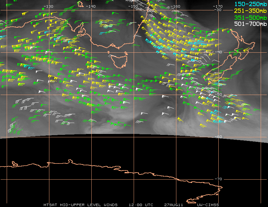This screenshot has height=207, width=268.
Task: Click the MTSAT MID-UPPER LEVEL WINDS caption
Action: 80,205
